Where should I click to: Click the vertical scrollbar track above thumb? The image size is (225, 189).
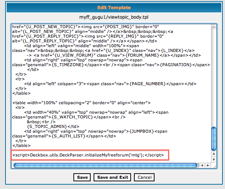(214, 77)
